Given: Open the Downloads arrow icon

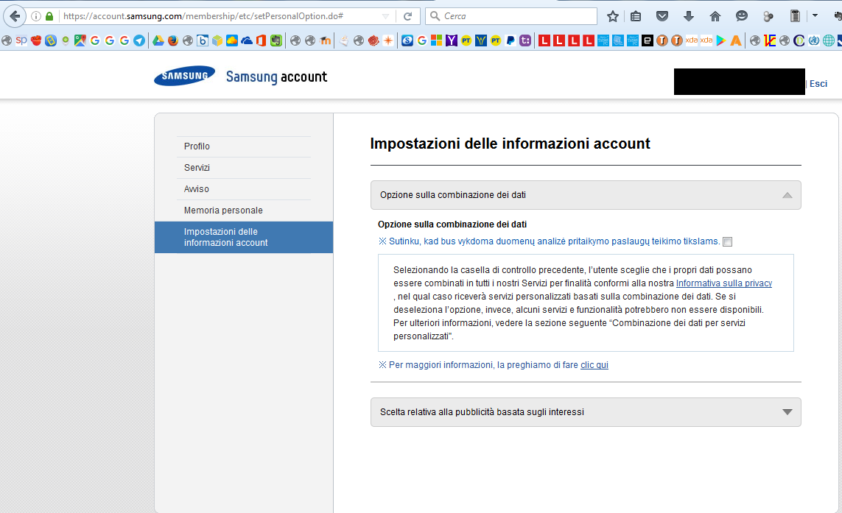Looking at the screenshot, I should (689, 16).
